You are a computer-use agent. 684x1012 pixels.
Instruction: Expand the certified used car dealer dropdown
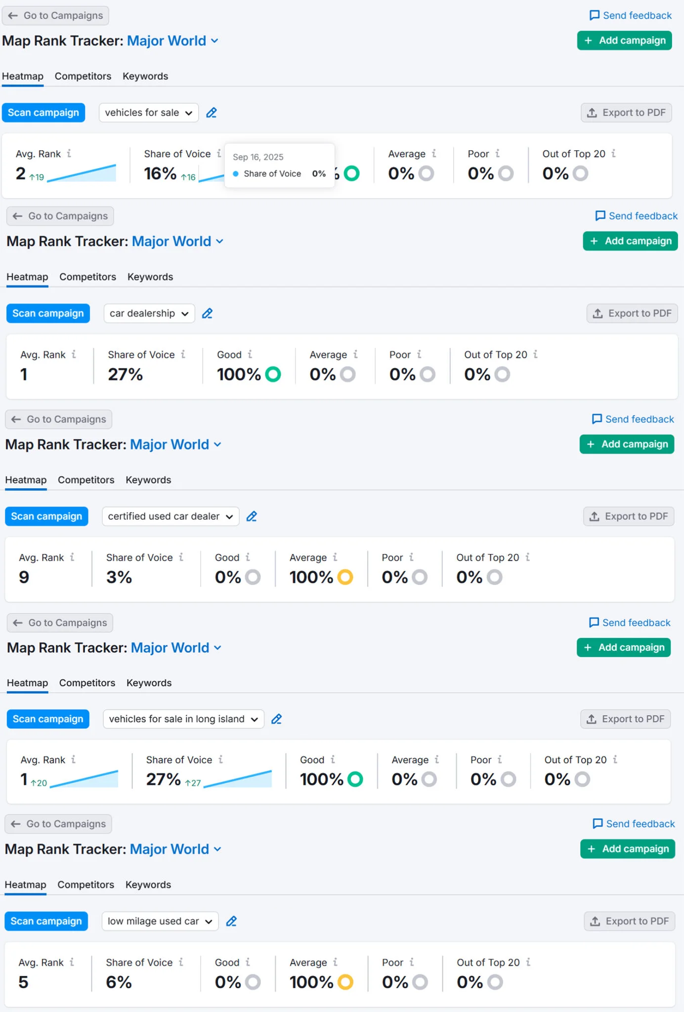171,516
